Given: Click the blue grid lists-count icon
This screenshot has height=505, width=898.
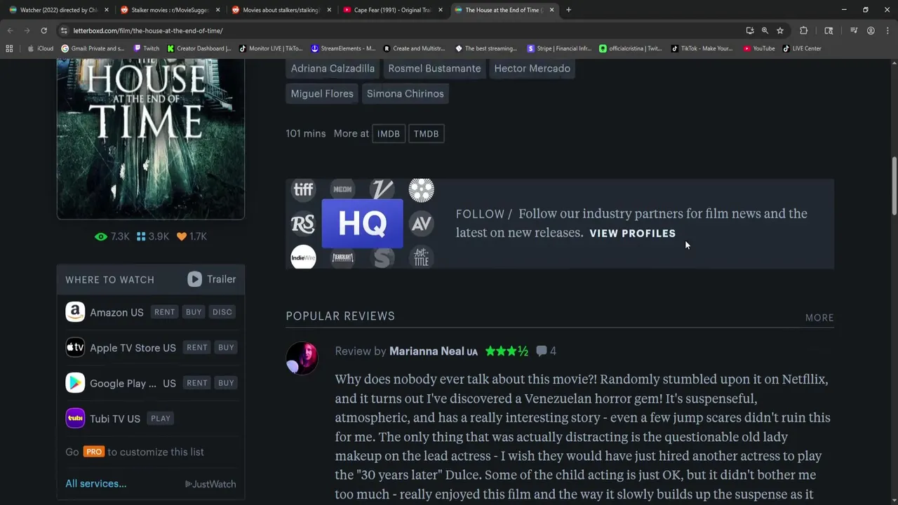Looking at the screenshot, I should pos(141,237).
